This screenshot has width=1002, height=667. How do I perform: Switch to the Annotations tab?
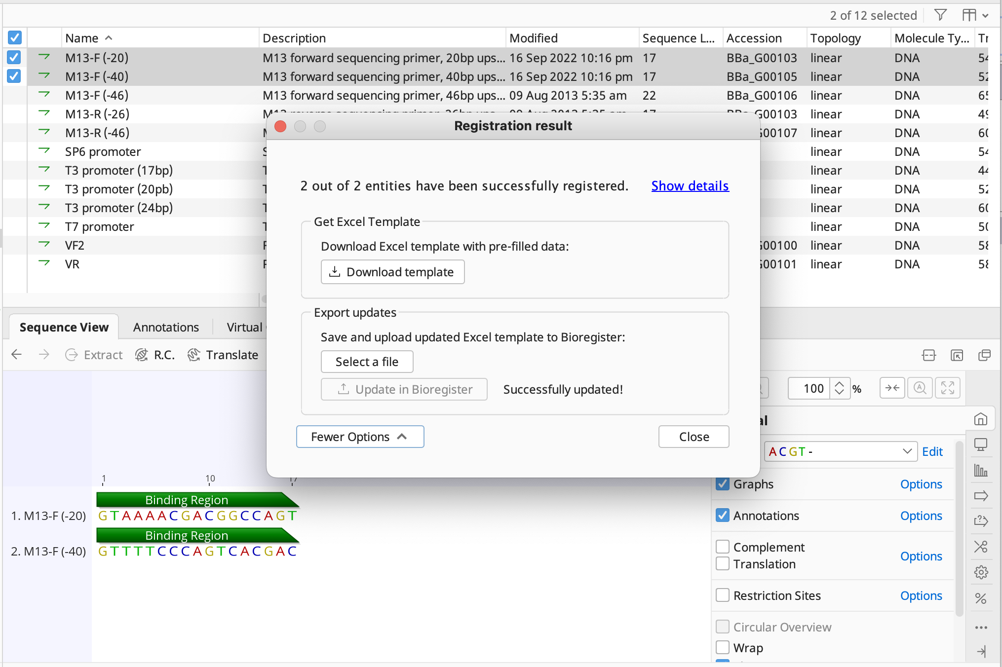166,327
